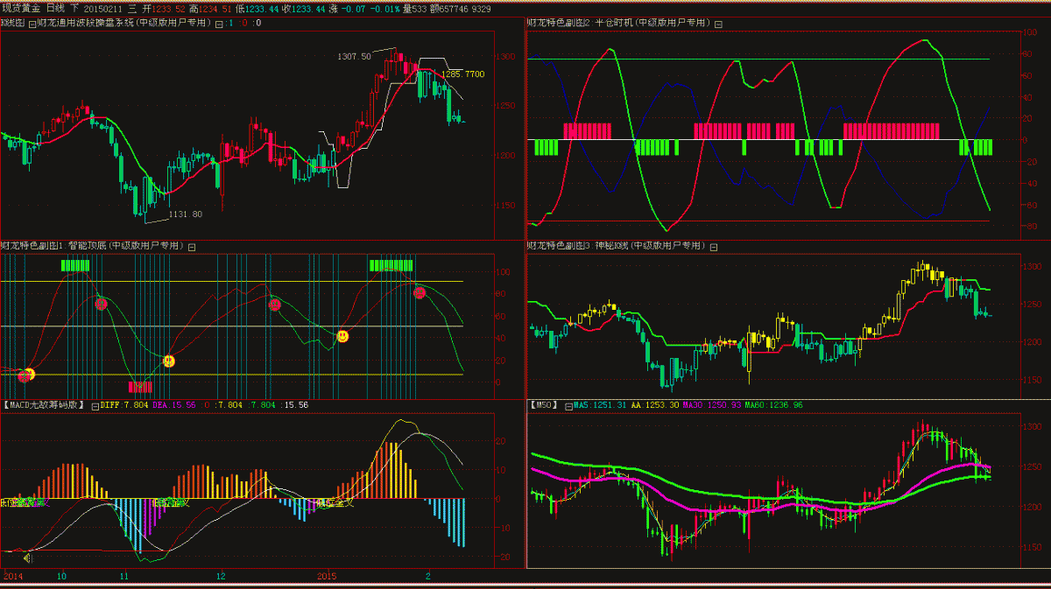Screen dimensions: 1051x589
Task: Toggle the box before 财龙通用波段操盘系统 title
Action: click(32, 24)
